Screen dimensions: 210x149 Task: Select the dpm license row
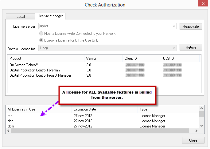103,126
